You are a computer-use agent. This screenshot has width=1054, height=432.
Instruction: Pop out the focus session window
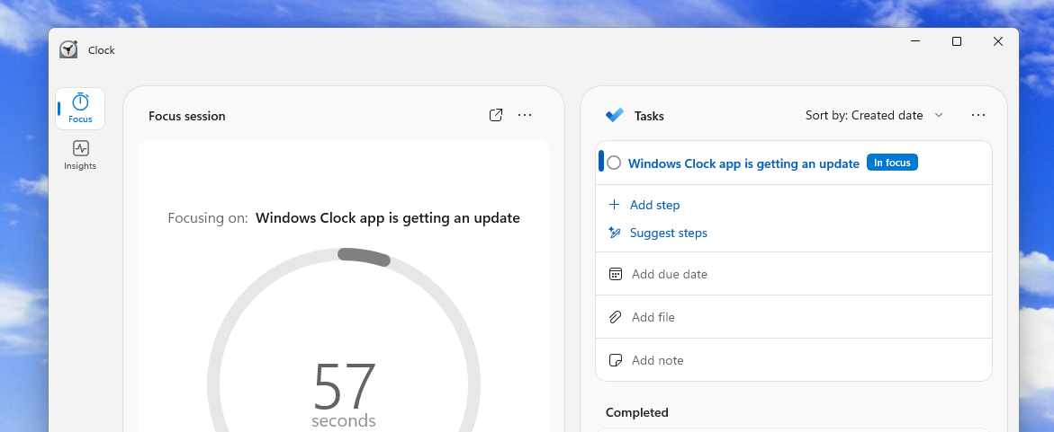click(495, 115)
